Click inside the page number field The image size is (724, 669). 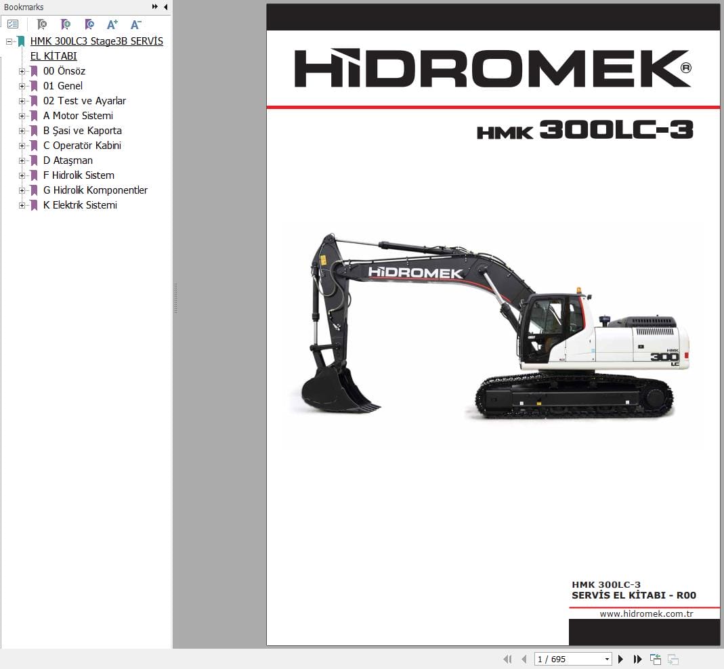click(562, 659)
